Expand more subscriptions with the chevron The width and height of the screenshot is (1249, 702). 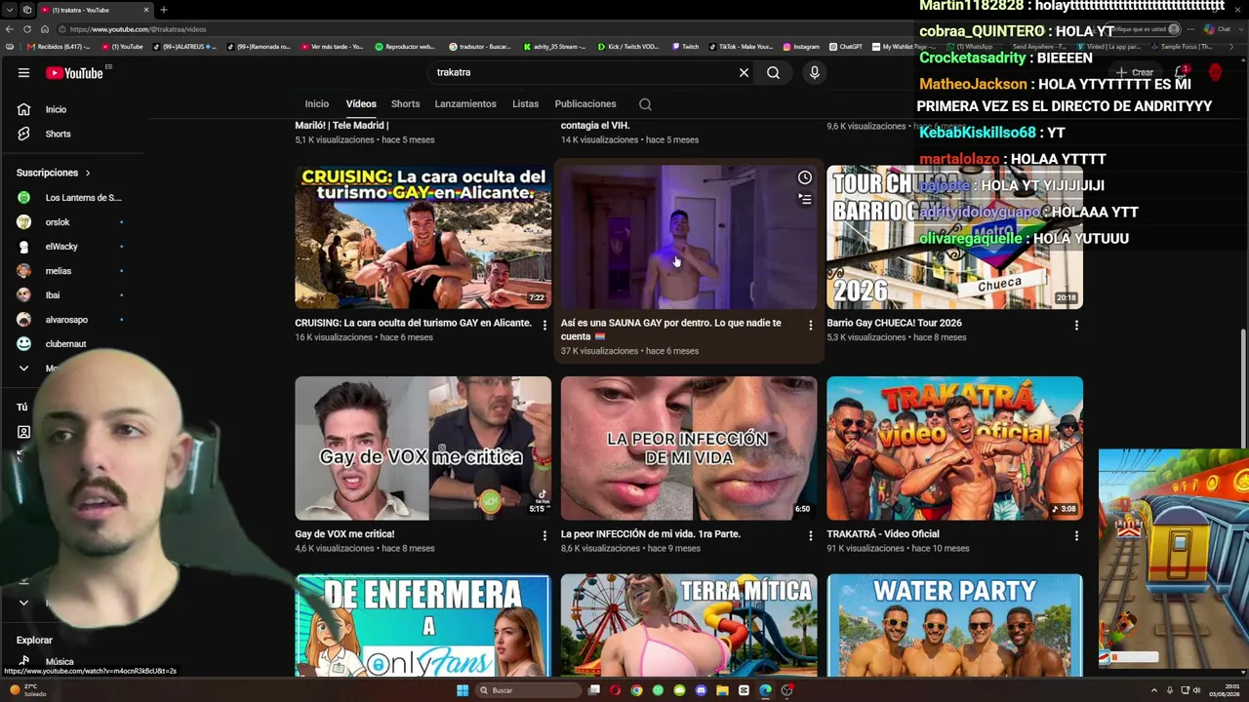click(23, 369)
